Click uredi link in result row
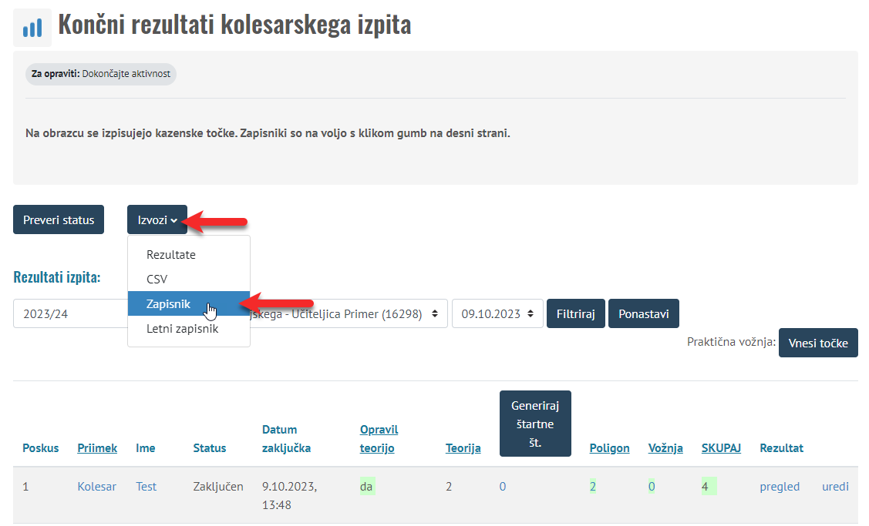869x526 pixels. point(835,487)
